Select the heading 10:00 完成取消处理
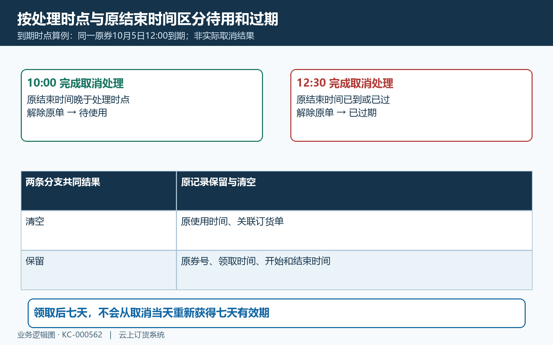Viewport: 553px width, 345px height. (75, 83)
